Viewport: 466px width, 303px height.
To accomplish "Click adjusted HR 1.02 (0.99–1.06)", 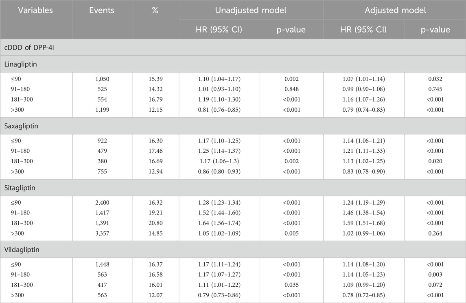I will point(364,234).
